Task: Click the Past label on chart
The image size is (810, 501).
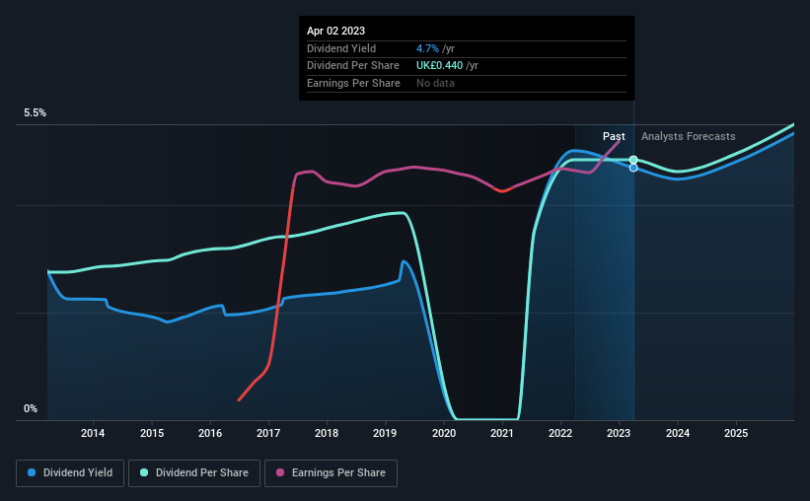Action: tap(614, 136)
